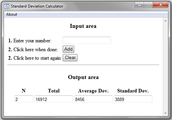The height and width of the screenshot is (120, 172).
Task: Click the 'Standard Dev.' column header
Action: [x=133, y=91]
